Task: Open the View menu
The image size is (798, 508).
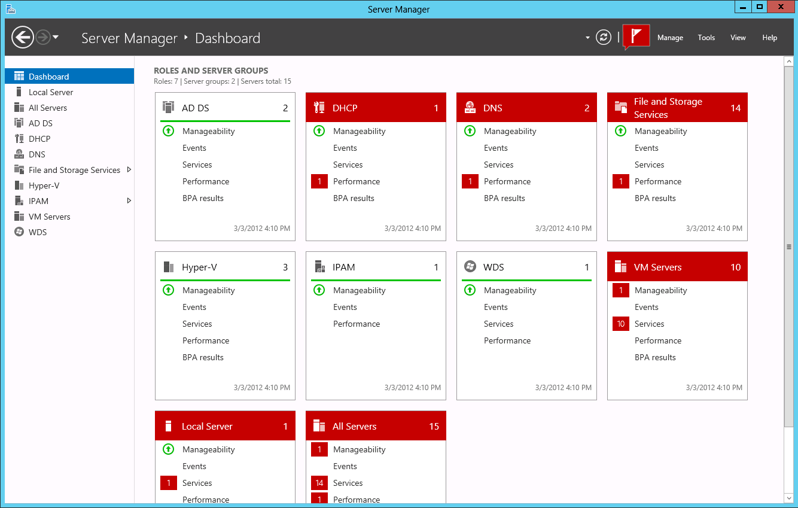Action: tap(738, 38)
